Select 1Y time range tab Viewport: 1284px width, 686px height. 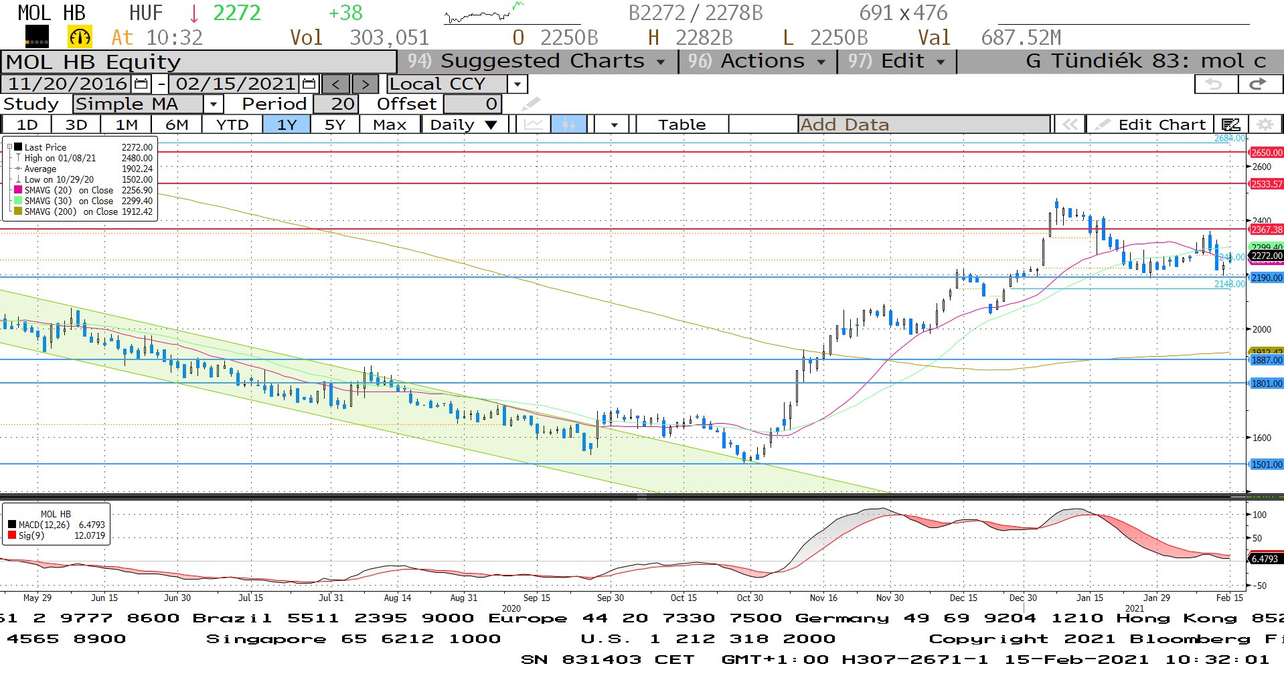[287, 124]
